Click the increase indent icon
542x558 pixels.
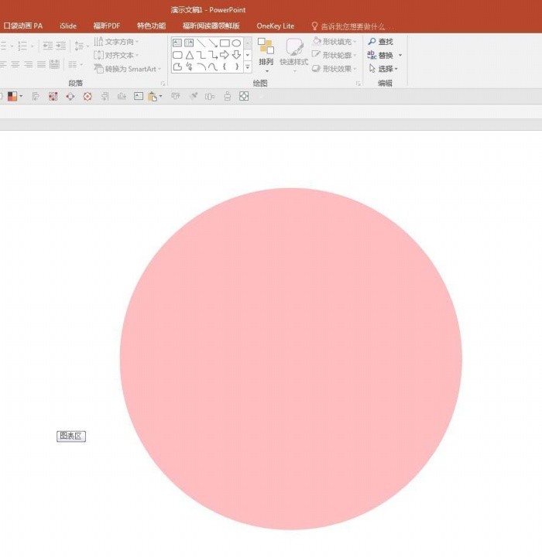[61, 46]
